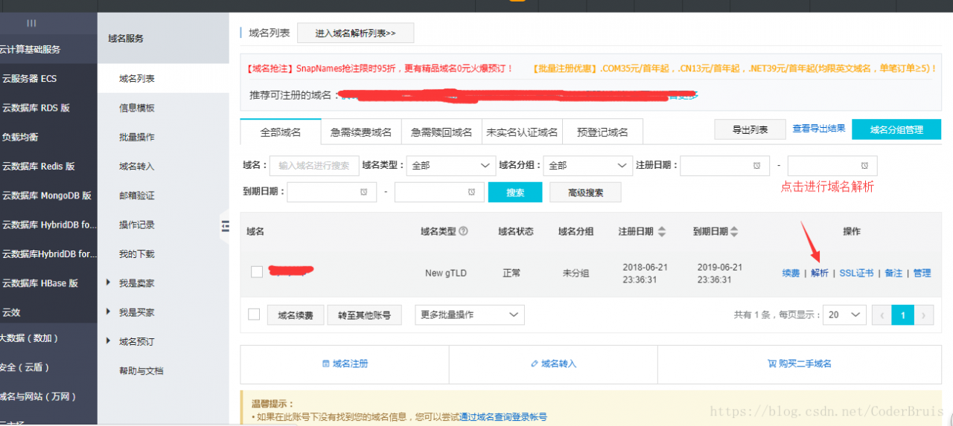Select page number 1 in the pagination
The height and width of the screenshot is (426, 953).
[x=902, y=315]
